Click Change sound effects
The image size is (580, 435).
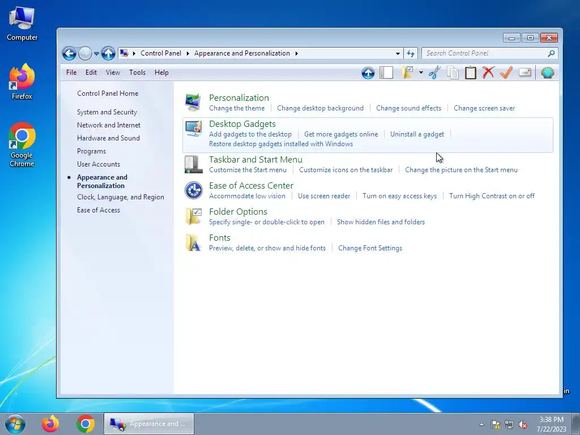point(409,108)
